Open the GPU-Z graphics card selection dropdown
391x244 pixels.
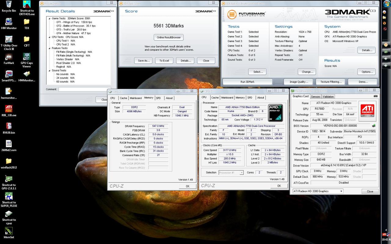click(318, 191)
